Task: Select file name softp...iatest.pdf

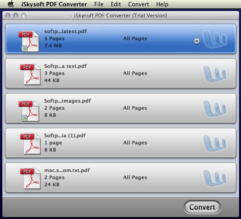Action: 65,32
